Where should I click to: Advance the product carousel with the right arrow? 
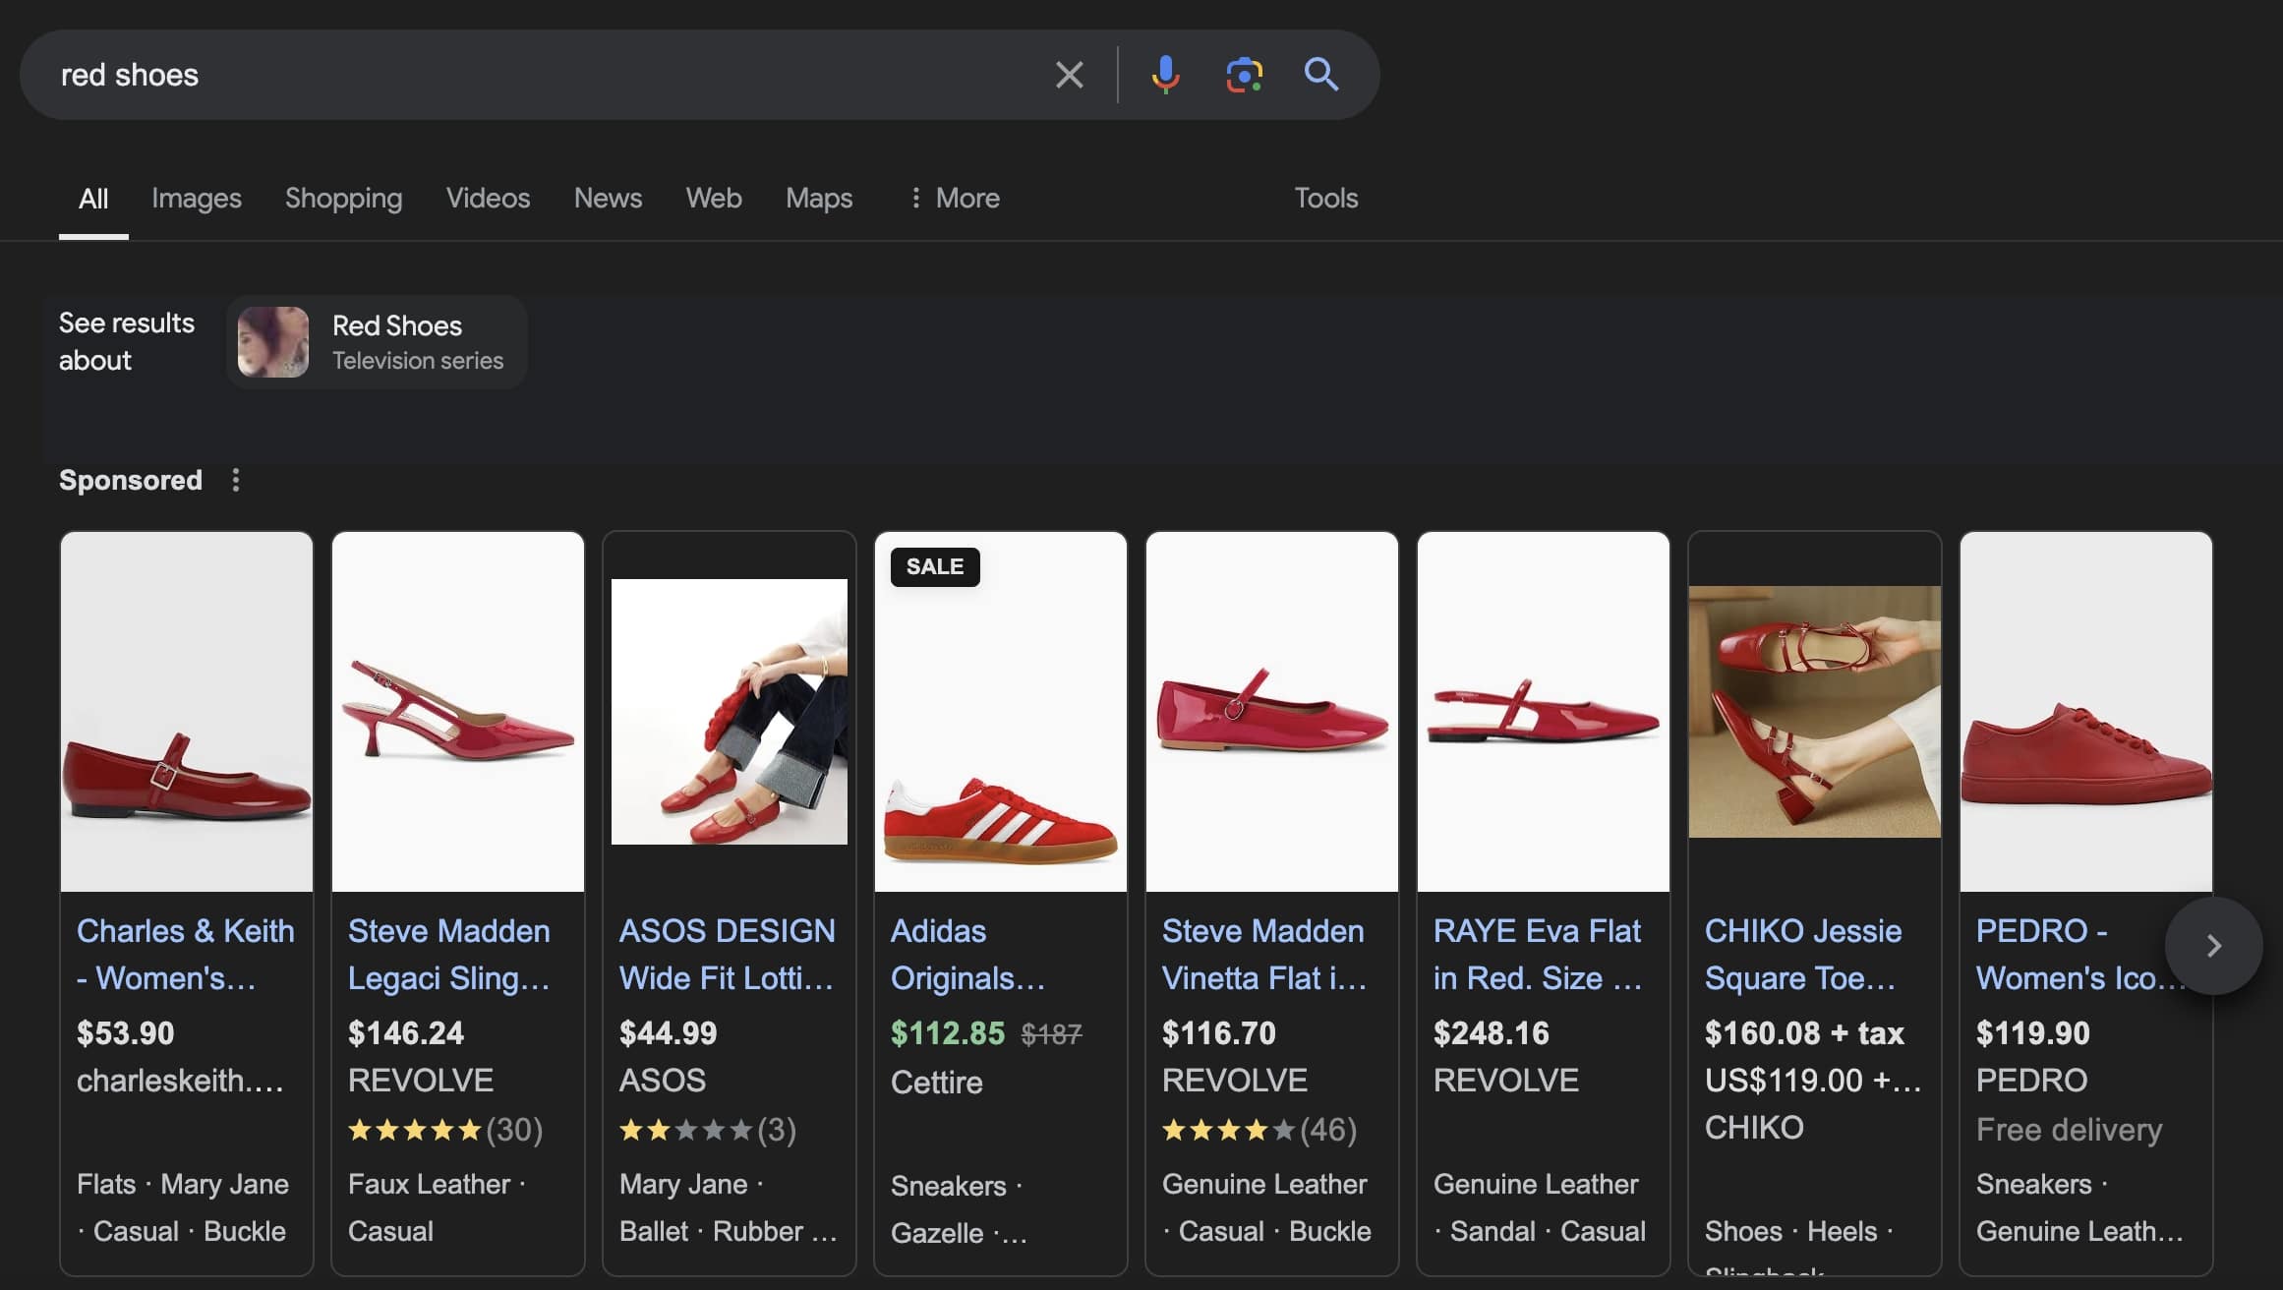(x=2213, y=946)
